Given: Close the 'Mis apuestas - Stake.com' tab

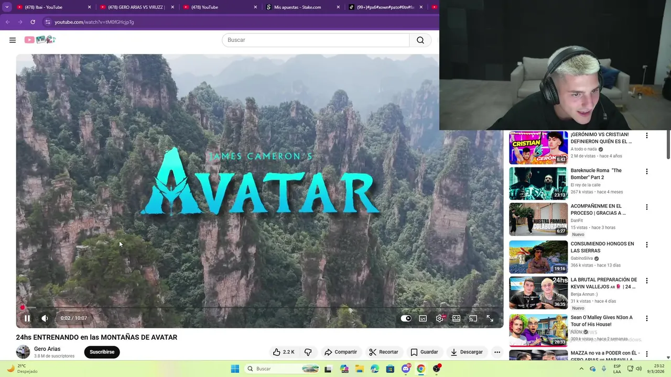Looking at the screenshot, I should [338, 7].
